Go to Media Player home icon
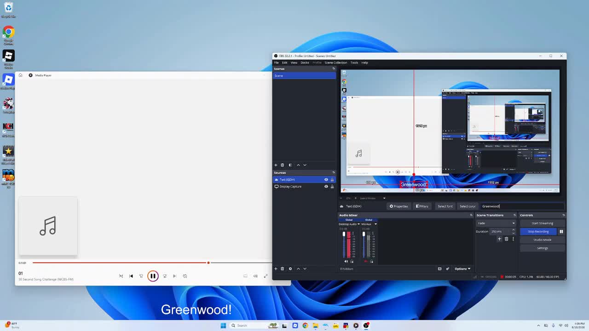This screenshot has width=589, height=331. (20, 75)
